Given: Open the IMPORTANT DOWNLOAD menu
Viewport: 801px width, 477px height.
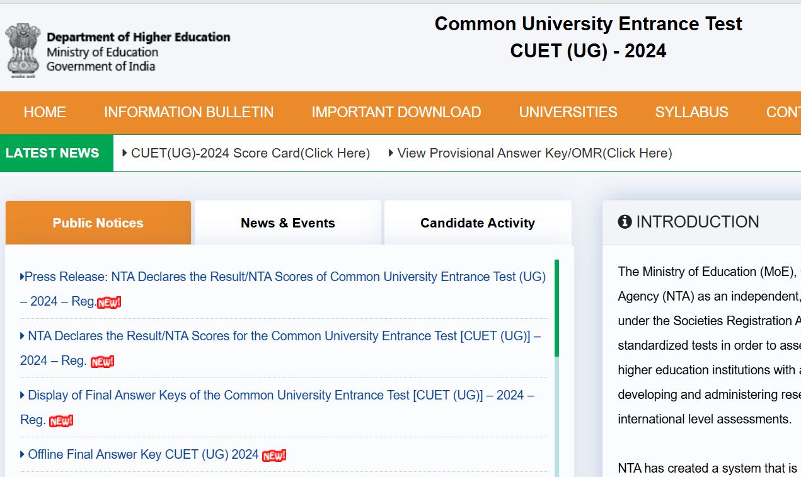Looking at the screenshot, I should tap(396, 112).
